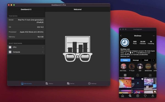
Task: Click the Geekbench glasses logo
Action: click(x=78, y=49)
